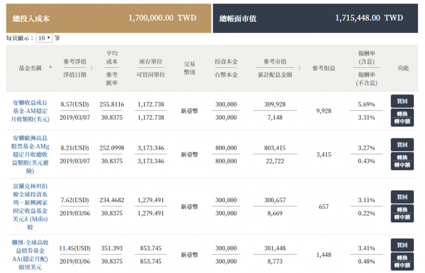
Task: Open 安聯歐洲高息股票基金-AMg fund link
Action: click(x=30, y=154)
